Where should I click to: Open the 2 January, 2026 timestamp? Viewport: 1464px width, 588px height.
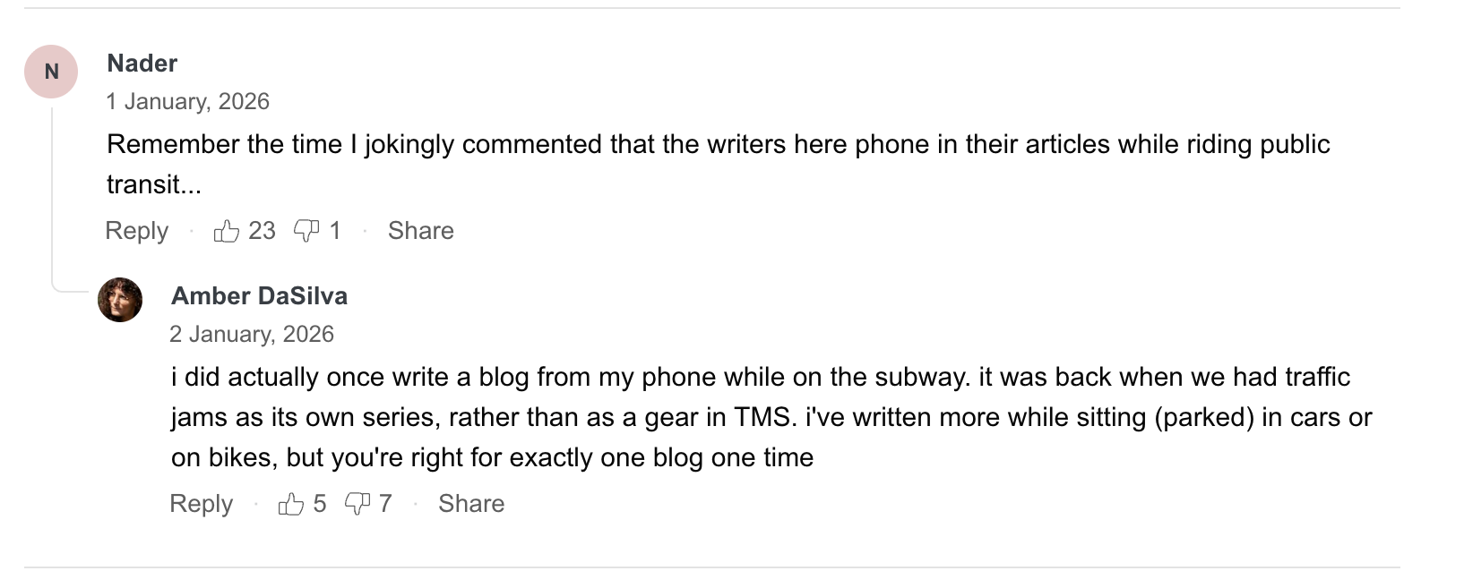(252, 334)
